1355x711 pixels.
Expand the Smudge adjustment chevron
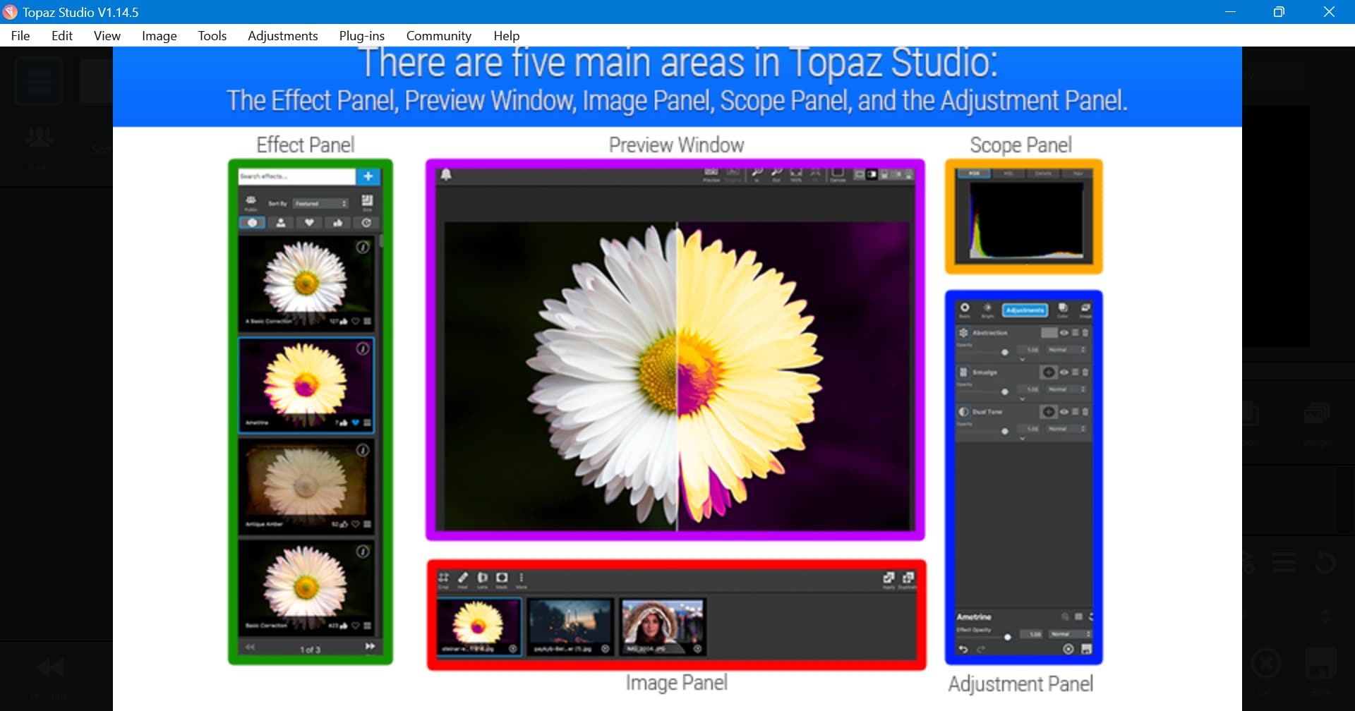[x=1022, y=399]
